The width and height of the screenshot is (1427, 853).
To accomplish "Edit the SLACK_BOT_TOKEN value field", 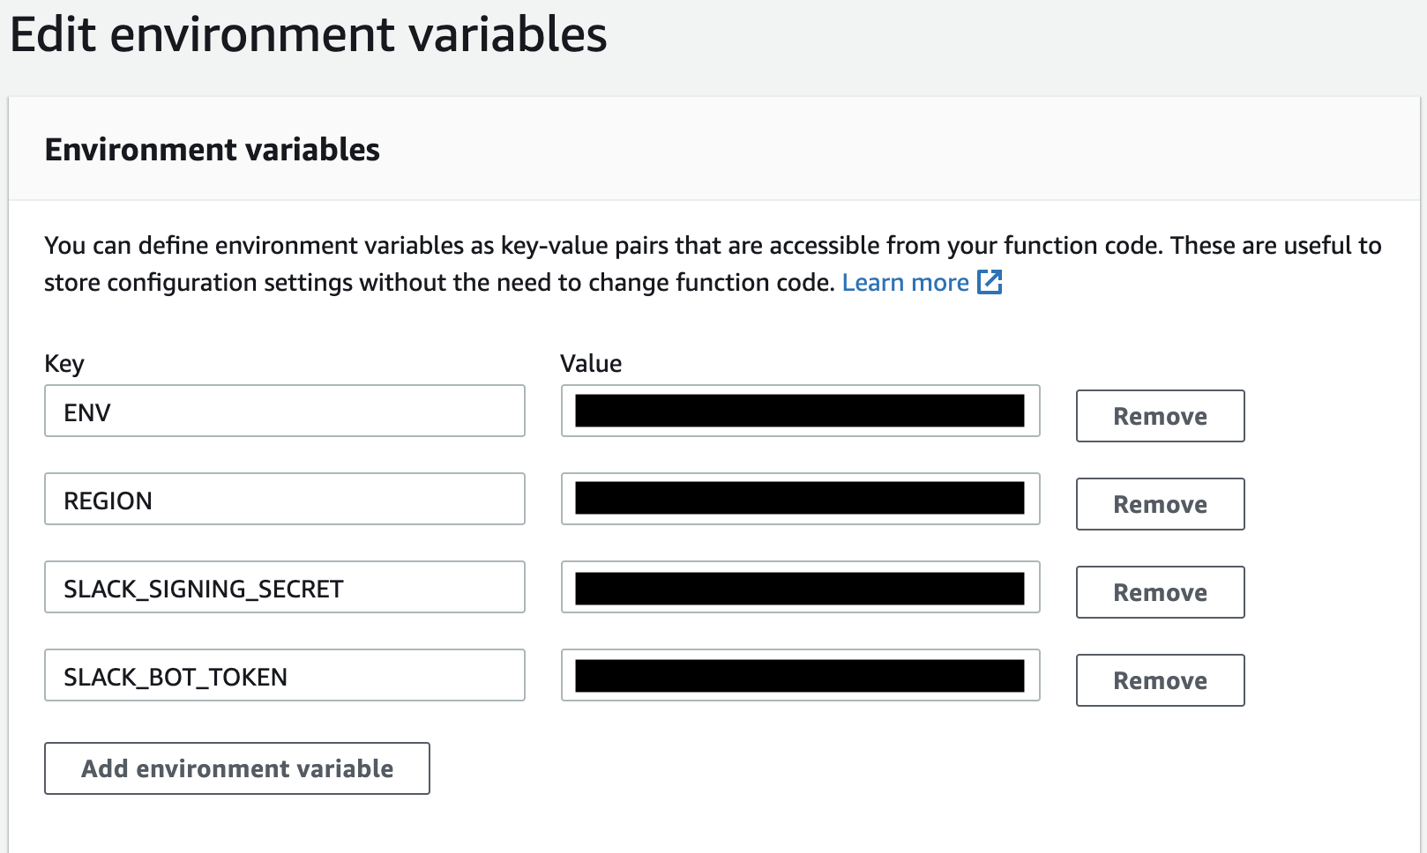I will pyautogui.click(x=800, y=676).
